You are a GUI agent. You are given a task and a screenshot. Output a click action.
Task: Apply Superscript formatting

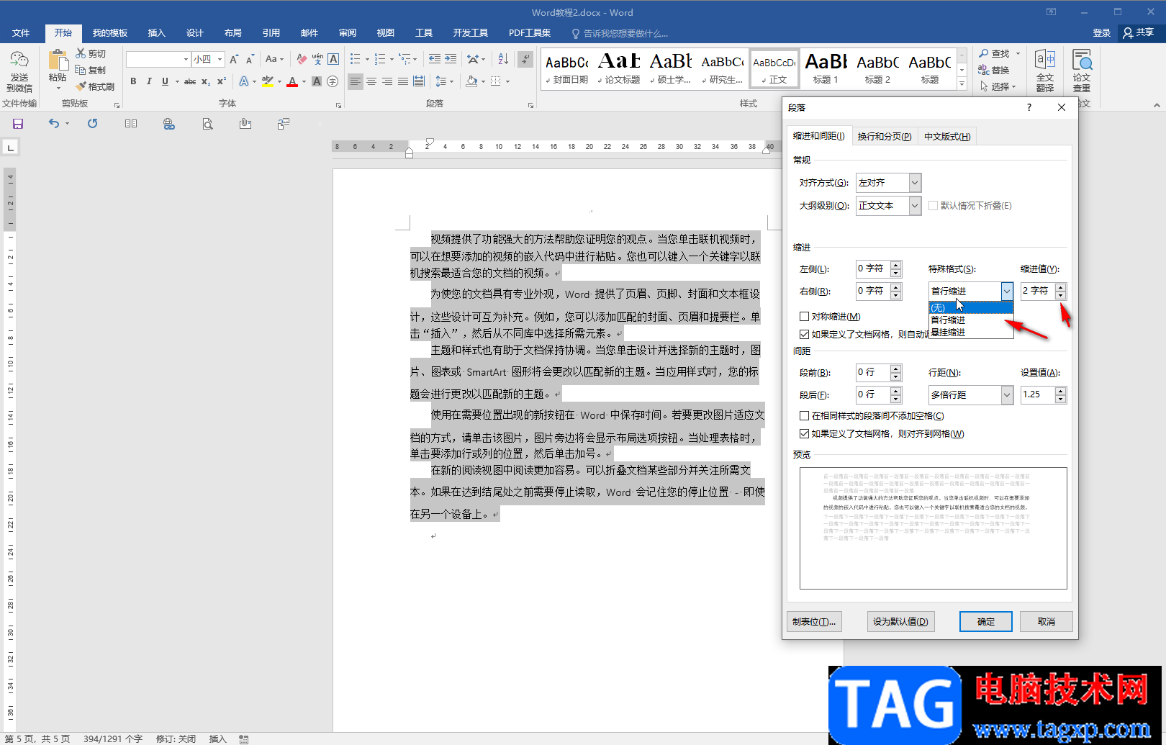(222, 81)
